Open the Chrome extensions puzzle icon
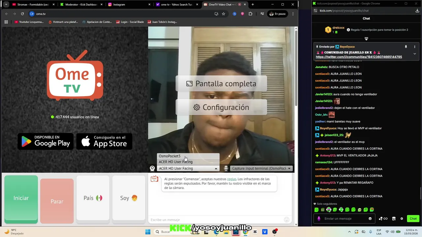This screenshot has width=422, height=237. 250,14
